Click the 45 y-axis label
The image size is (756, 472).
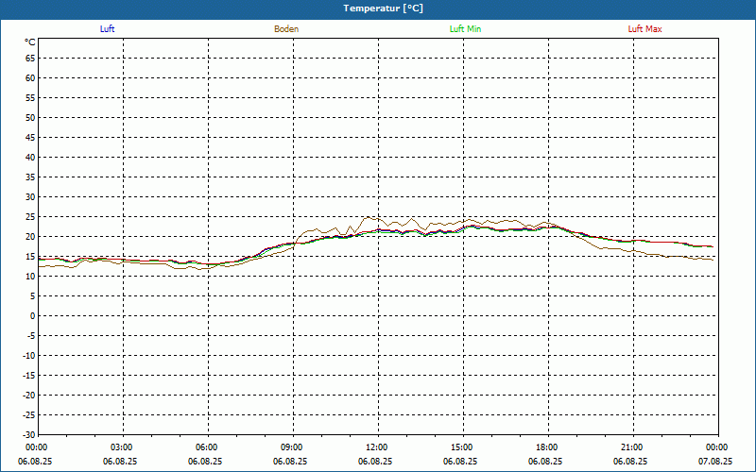(x=30, y=138)
